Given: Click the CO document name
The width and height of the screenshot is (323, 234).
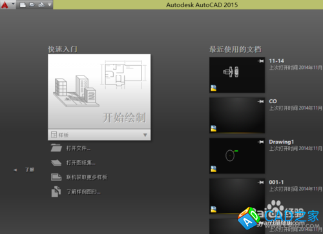Looking at the screenshot, I should (x=273, y=101).
